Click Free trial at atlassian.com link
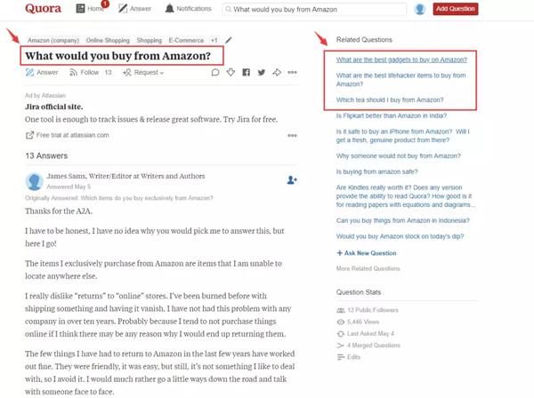534x398 pixels. [73, 135]
